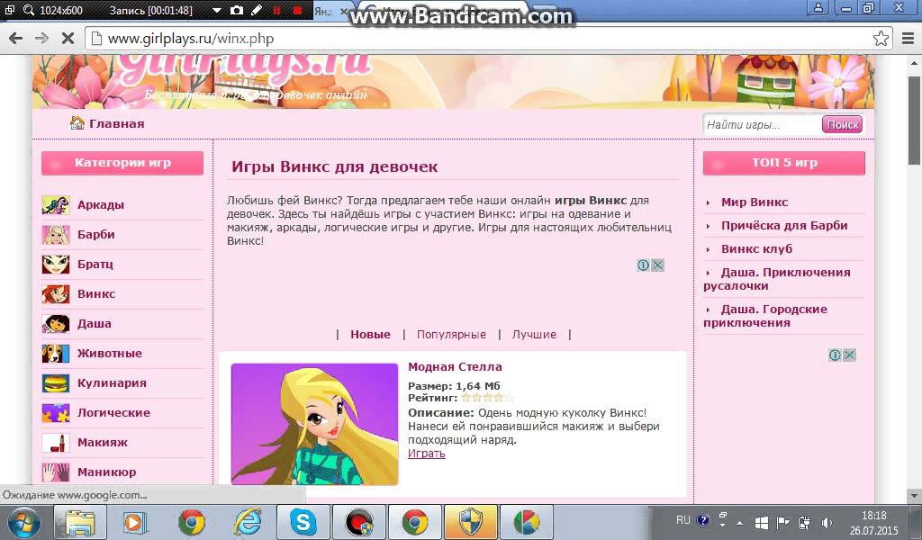This screenshot has width=922, height=540.
Task: Close the right sidebar ad with X
Action: 850,355
